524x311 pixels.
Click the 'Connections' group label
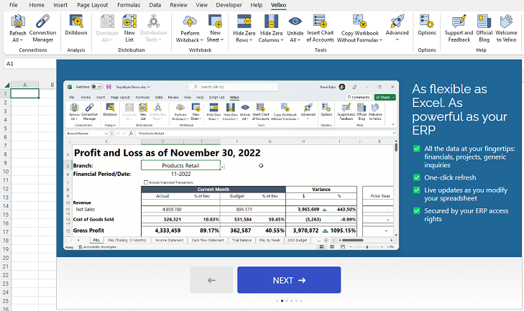[33, 50]
